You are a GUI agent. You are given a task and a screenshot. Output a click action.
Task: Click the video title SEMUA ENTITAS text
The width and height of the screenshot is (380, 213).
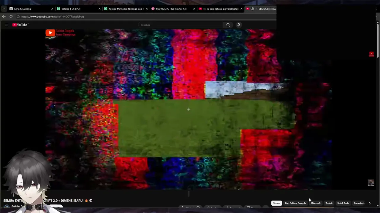point(47,201)
